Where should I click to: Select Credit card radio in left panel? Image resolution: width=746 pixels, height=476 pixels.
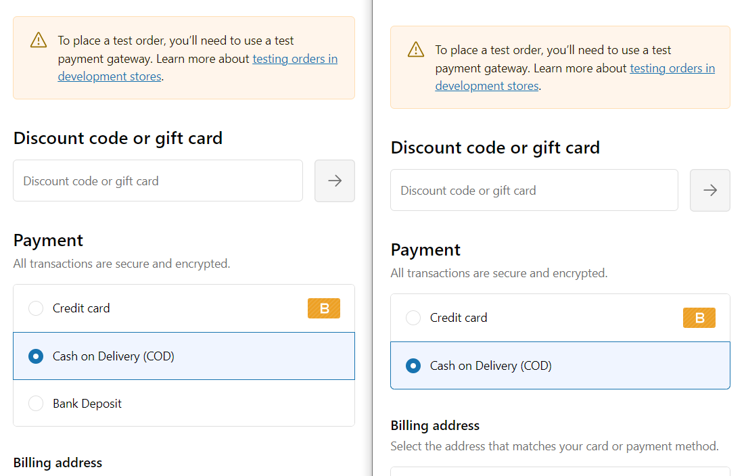36,308
